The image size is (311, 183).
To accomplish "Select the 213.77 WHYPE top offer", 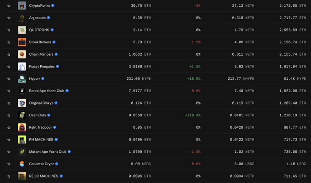I will 241,78.
